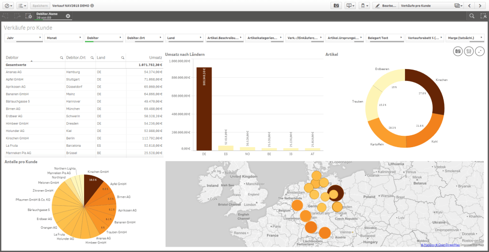Open the navigation compass menu
Viewport: 489px width, 252px height.
click(x=8, y=6)
